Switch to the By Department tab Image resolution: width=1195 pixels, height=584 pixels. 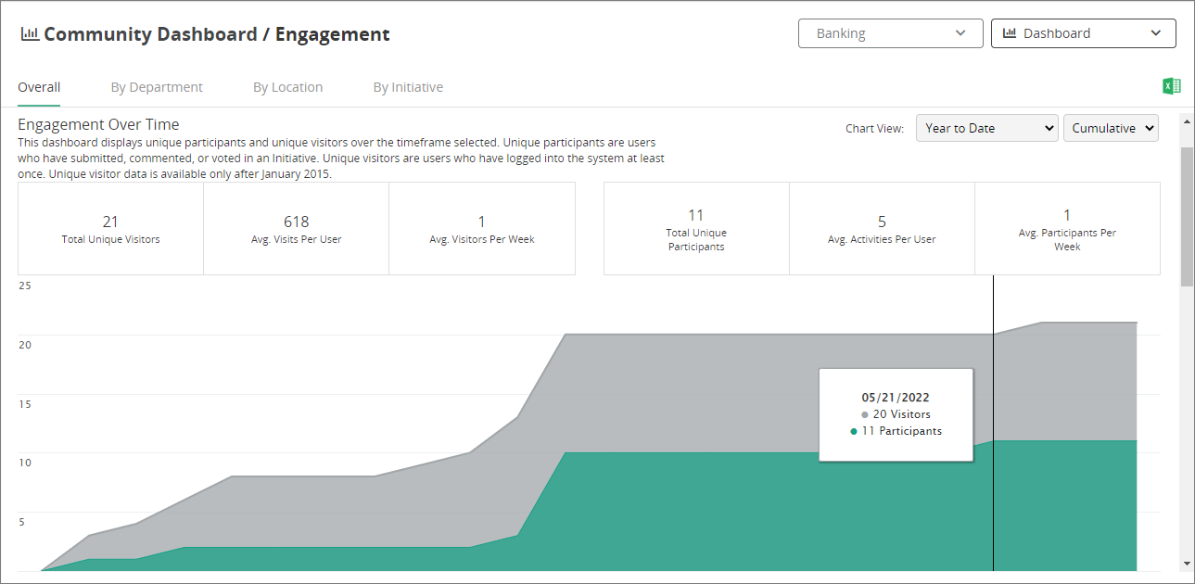coord(157,87)
